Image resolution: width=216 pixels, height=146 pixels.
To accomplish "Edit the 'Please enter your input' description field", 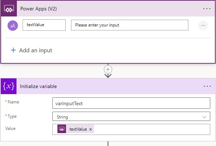I will pos(130,25).
